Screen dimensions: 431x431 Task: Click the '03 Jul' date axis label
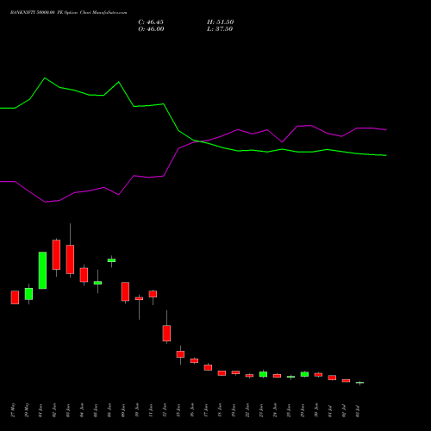coord(358,411)
